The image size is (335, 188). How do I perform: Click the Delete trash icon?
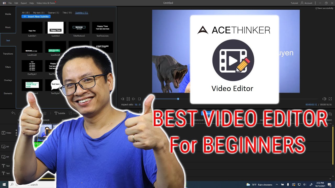45,113
